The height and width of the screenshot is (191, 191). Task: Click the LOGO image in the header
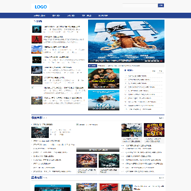point(40,7)
